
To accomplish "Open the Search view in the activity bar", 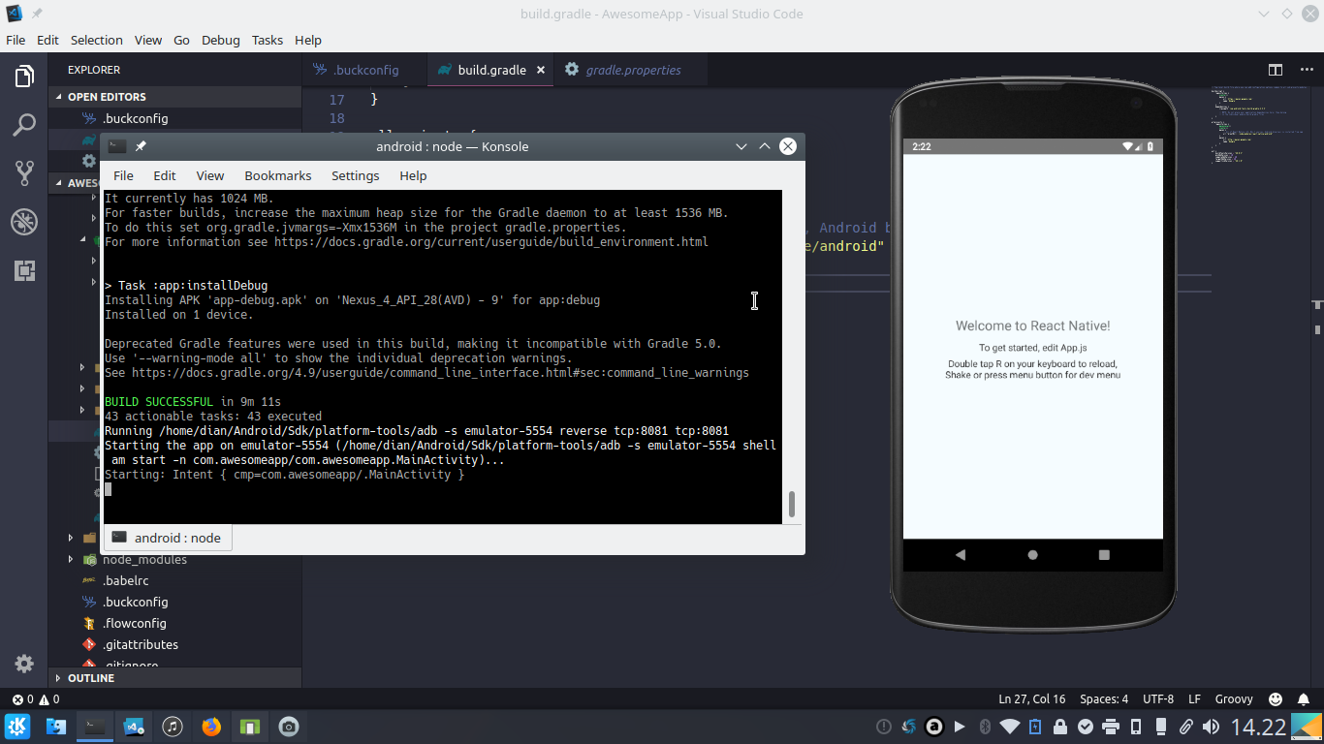I will click(23, 124).
